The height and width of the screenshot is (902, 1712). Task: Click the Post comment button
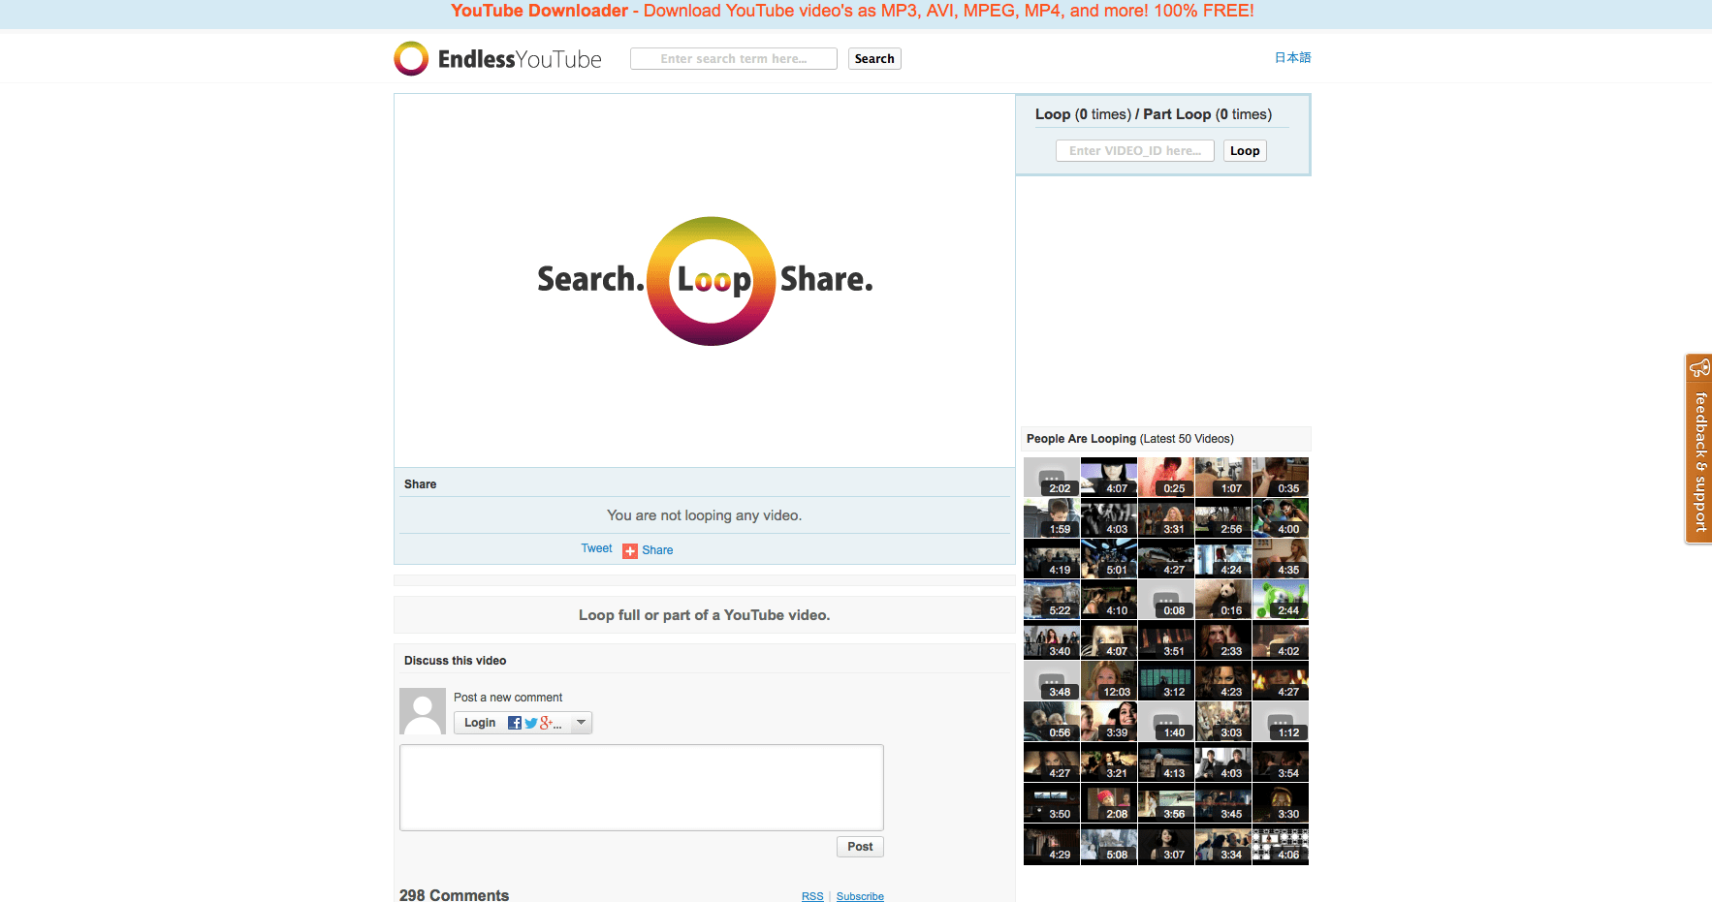click(x=860, y=847)
